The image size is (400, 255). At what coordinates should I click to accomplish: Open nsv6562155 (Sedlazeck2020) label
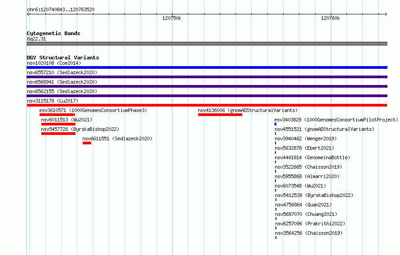(62, 91)
